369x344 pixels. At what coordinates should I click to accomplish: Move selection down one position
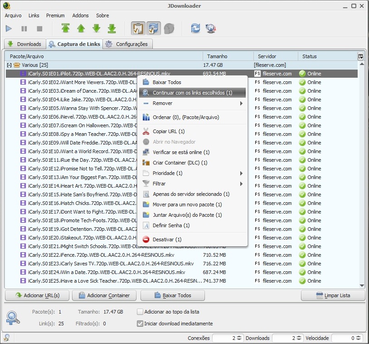coord(97,28)
